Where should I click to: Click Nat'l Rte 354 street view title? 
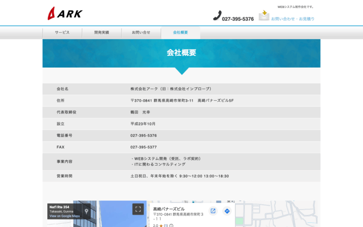(59, 207)
